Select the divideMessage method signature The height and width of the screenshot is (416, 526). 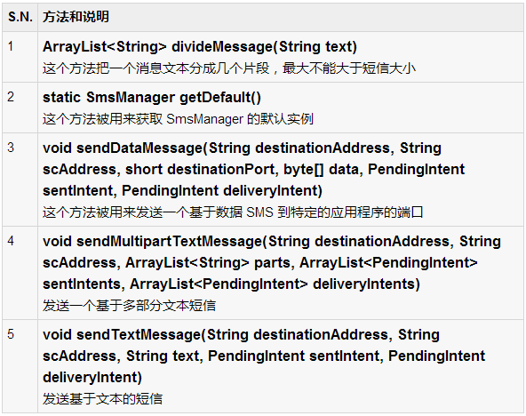click(200, 46)
